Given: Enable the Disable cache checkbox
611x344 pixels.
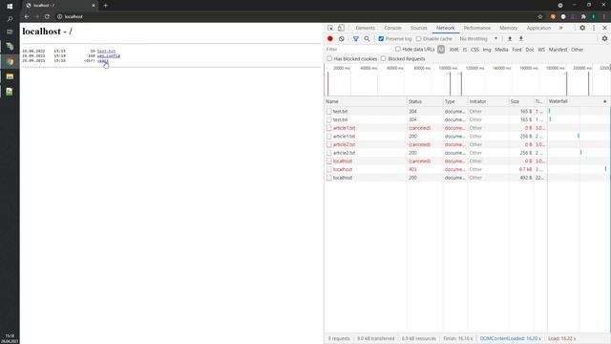Looking at the screenshot, I should coord(418,38).
